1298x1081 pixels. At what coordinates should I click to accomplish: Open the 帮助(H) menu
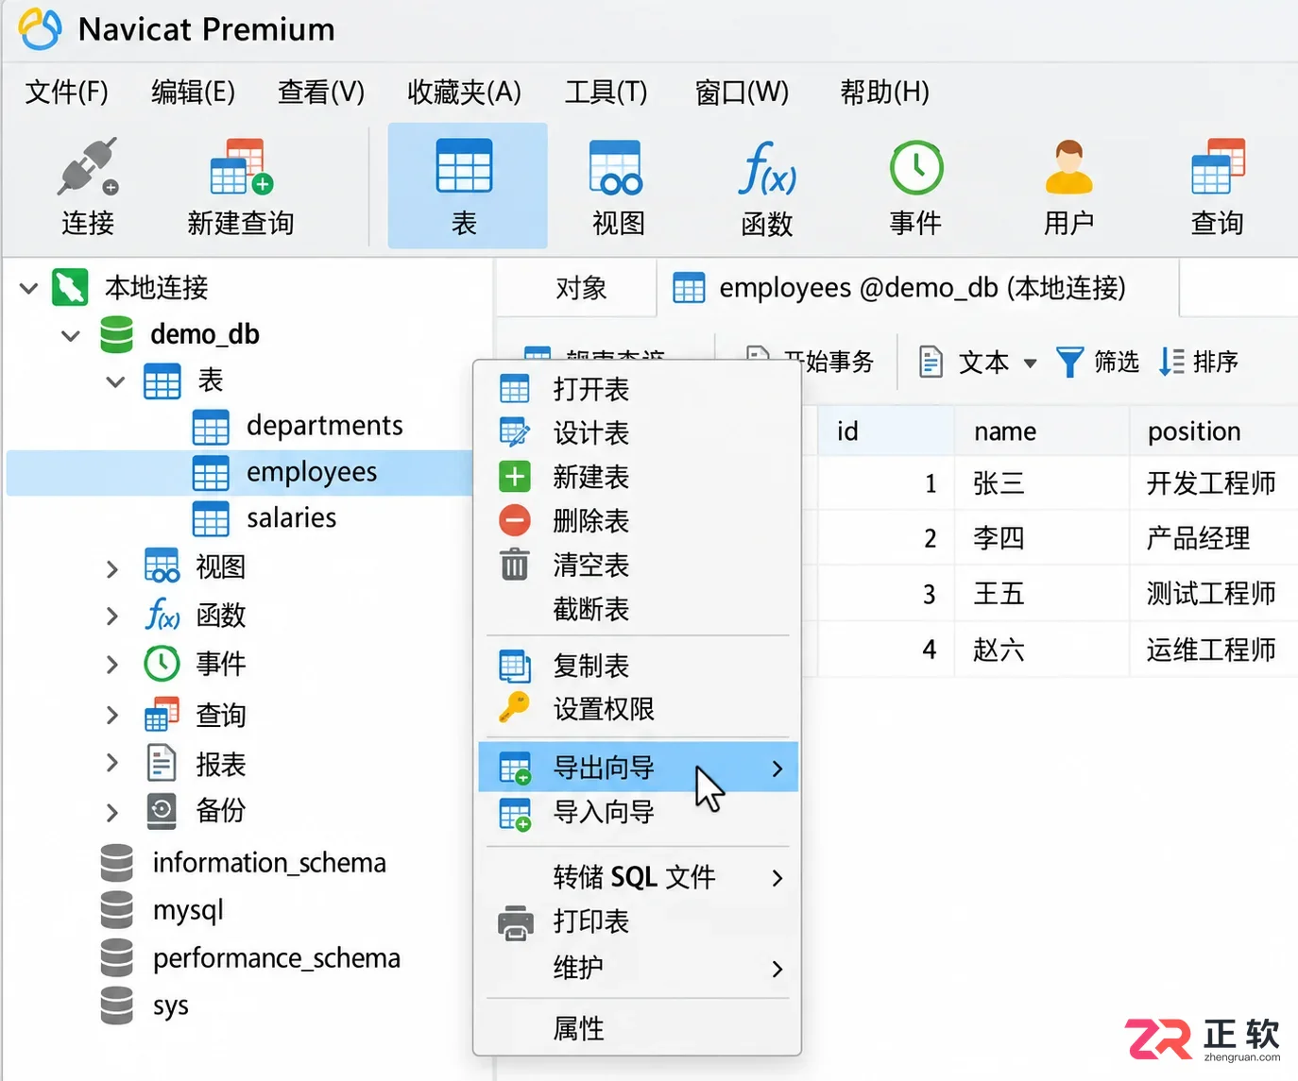click(884, 93)
